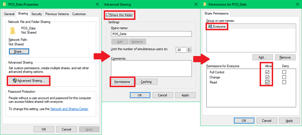This screenshot has height=135, width=302.
Task: Open Advanced Sharing with the shield button
Action: point(29,81)
